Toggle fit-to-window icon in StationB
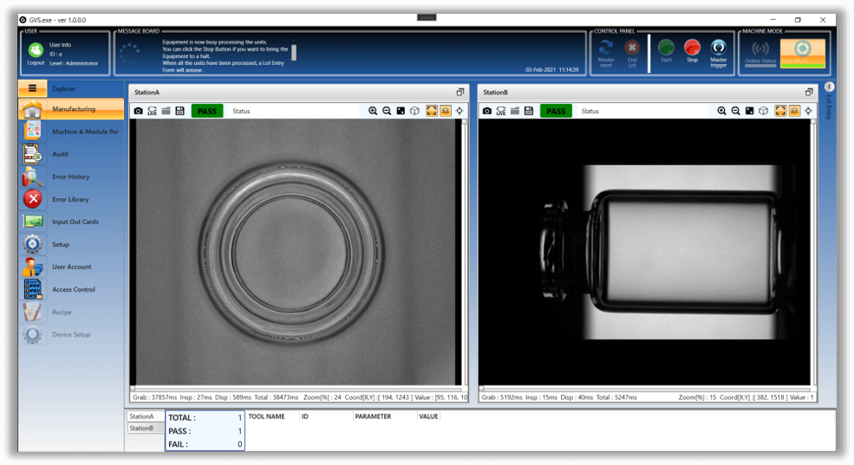 click(780, 111)
